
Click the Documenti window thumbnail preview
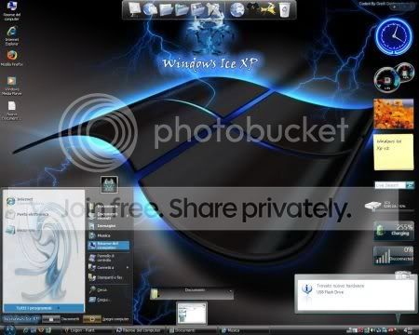coord(192,313)
